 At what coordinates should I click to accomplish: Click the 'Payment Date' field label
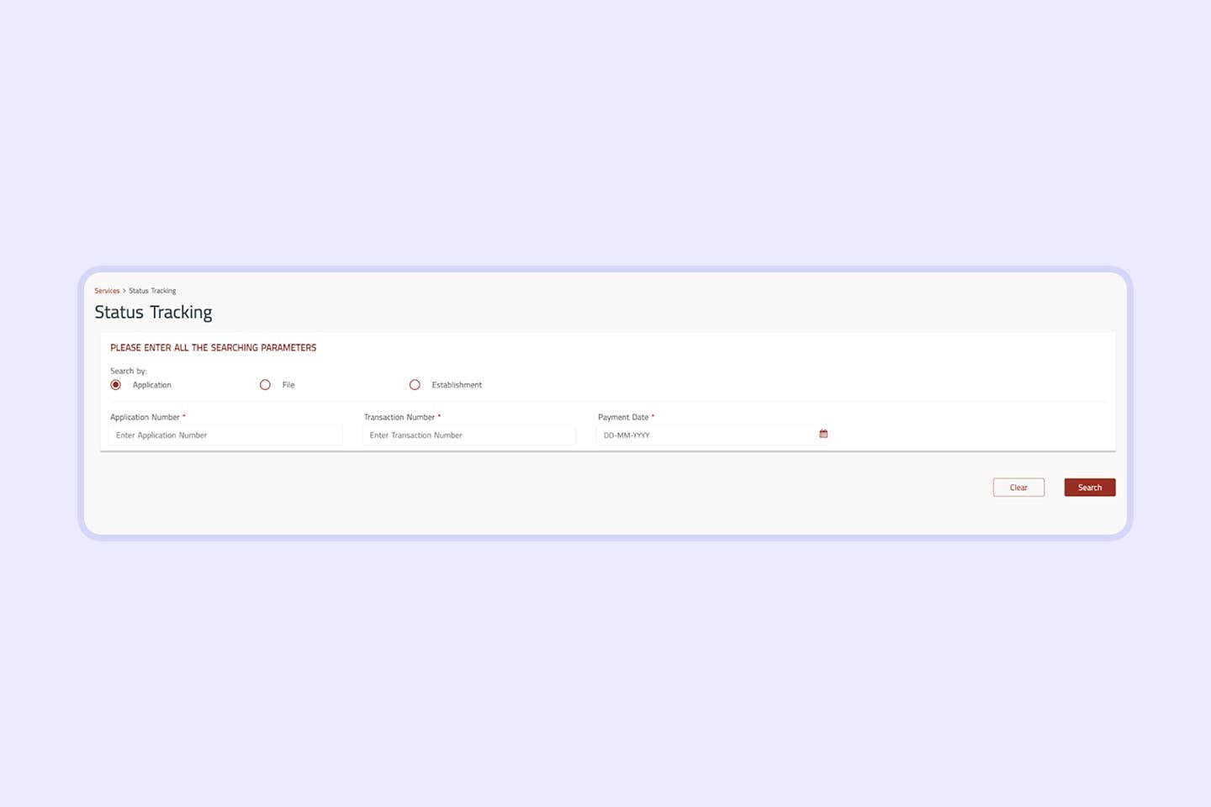coord(623,417)
